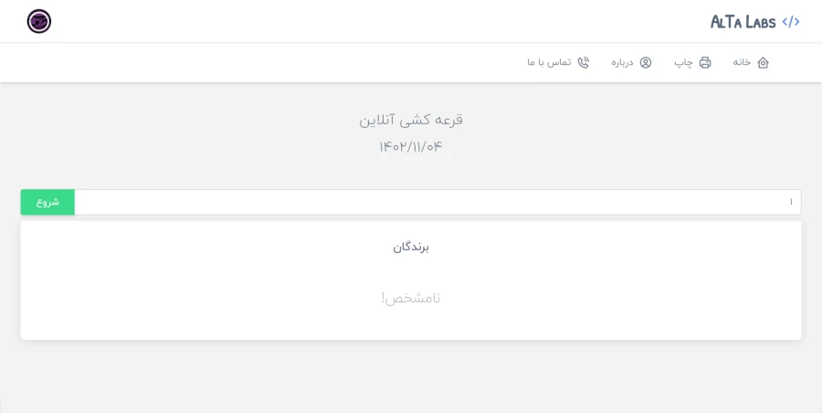The width and height of the screenshot is (822, 413).
Task: Click the phone icon for contact
Action: pyautogui.click(x=584, y=62)
